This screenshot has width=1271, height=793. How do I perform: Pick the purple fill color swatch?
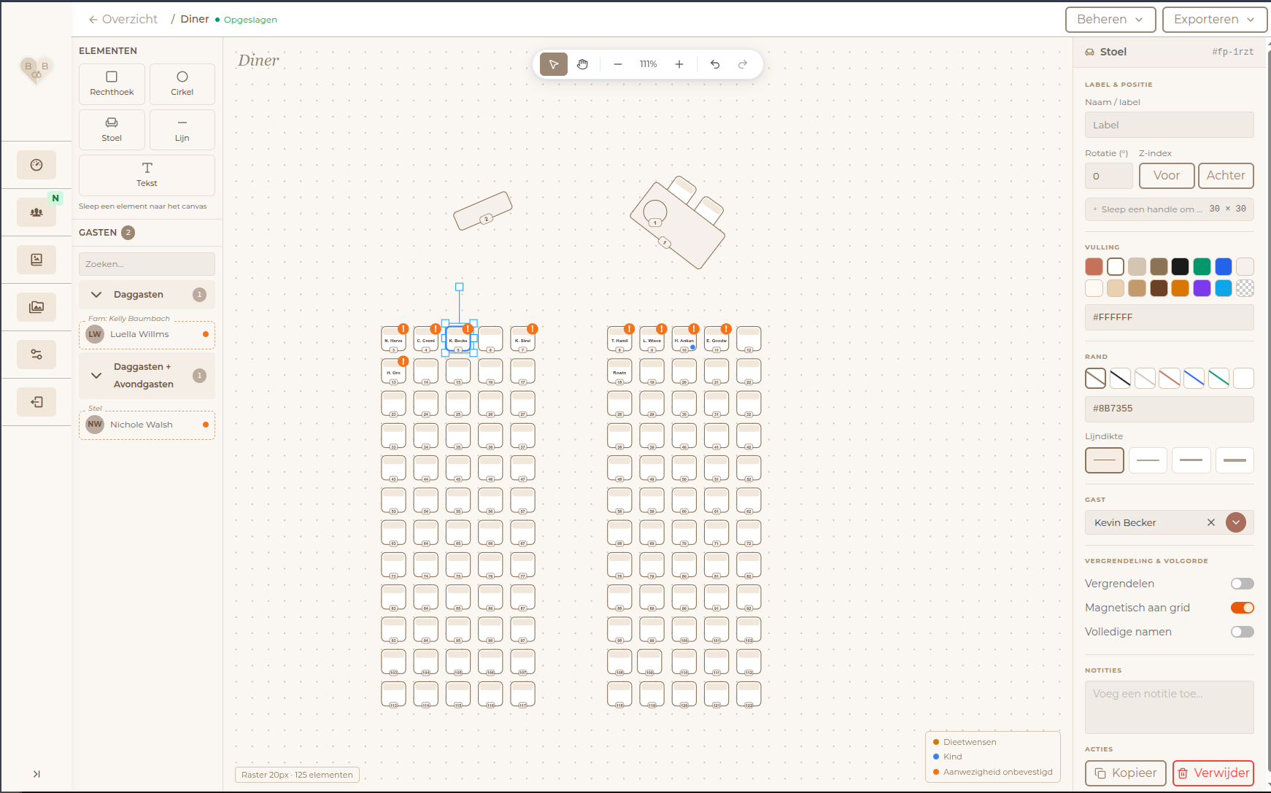(x=1202, y=288)
